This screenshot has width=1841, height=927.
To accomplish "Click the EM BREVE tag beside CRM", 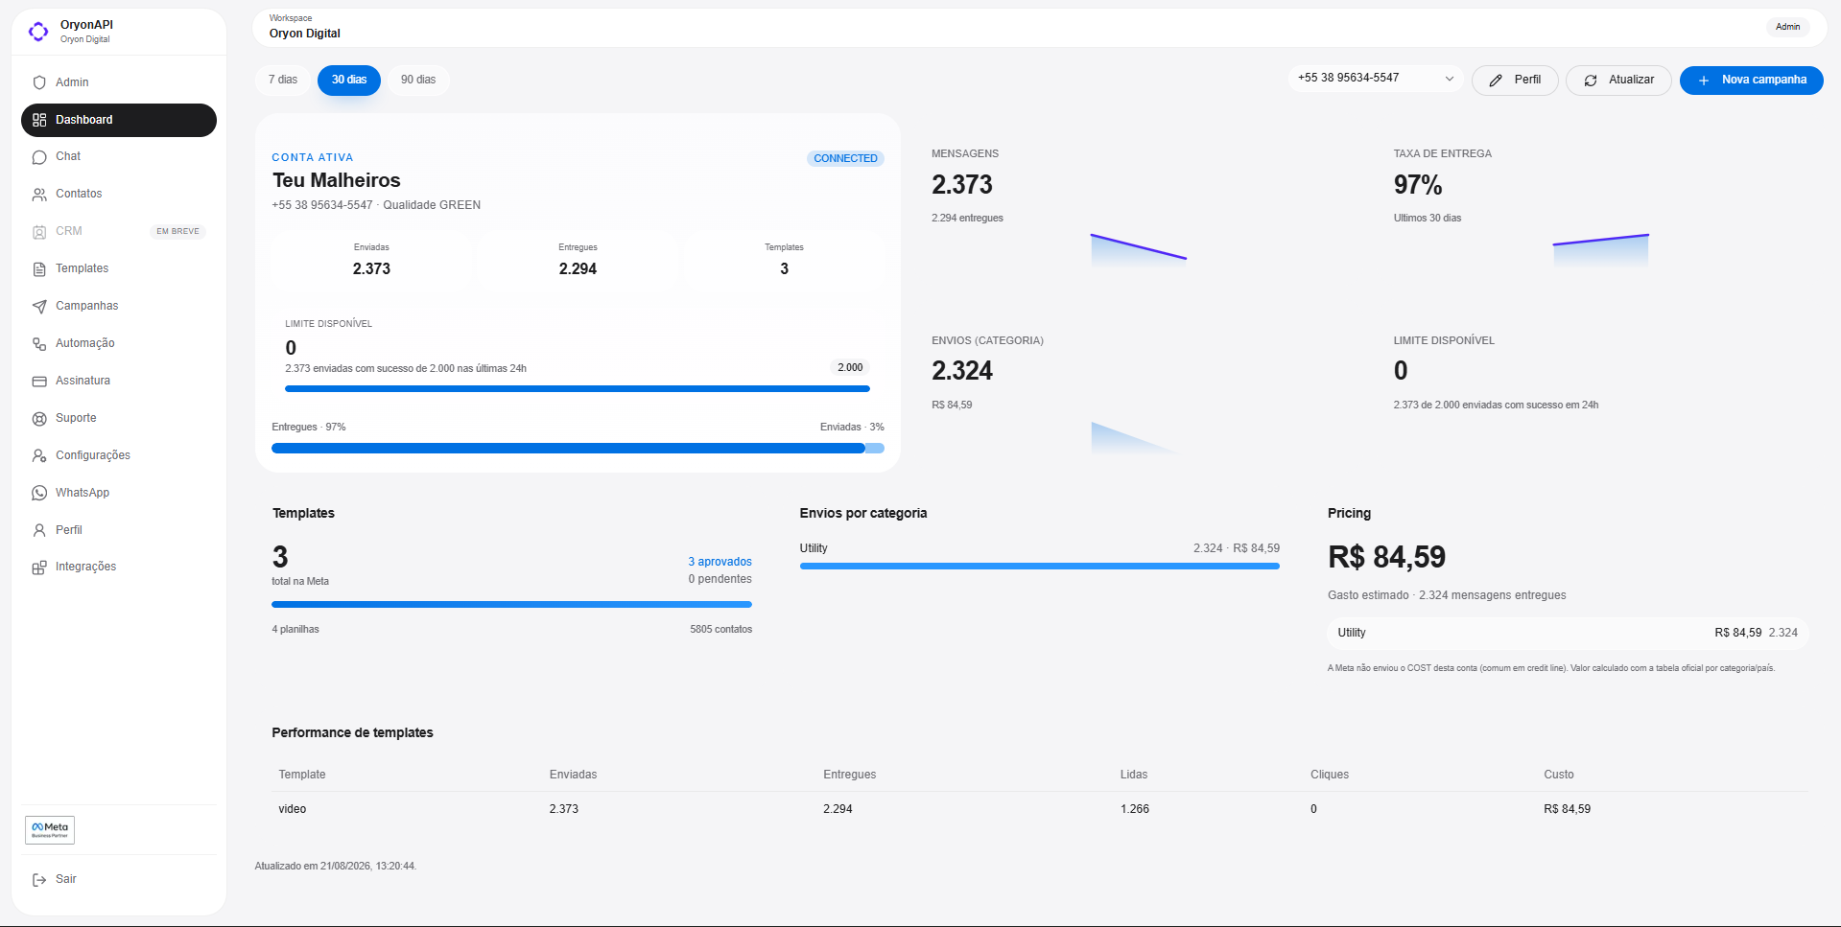I will pos(177,231).
